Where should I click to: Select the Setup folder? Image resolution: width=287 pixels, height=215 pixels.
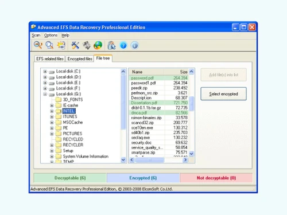pos(68,151)
